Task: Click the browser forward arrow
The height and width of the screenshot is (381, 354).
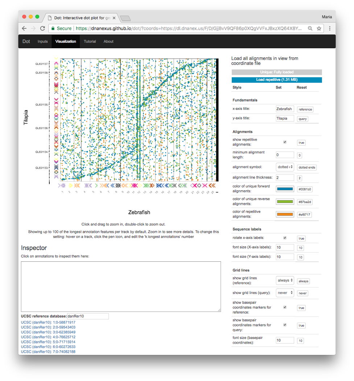Action: [x=33, y=28]
